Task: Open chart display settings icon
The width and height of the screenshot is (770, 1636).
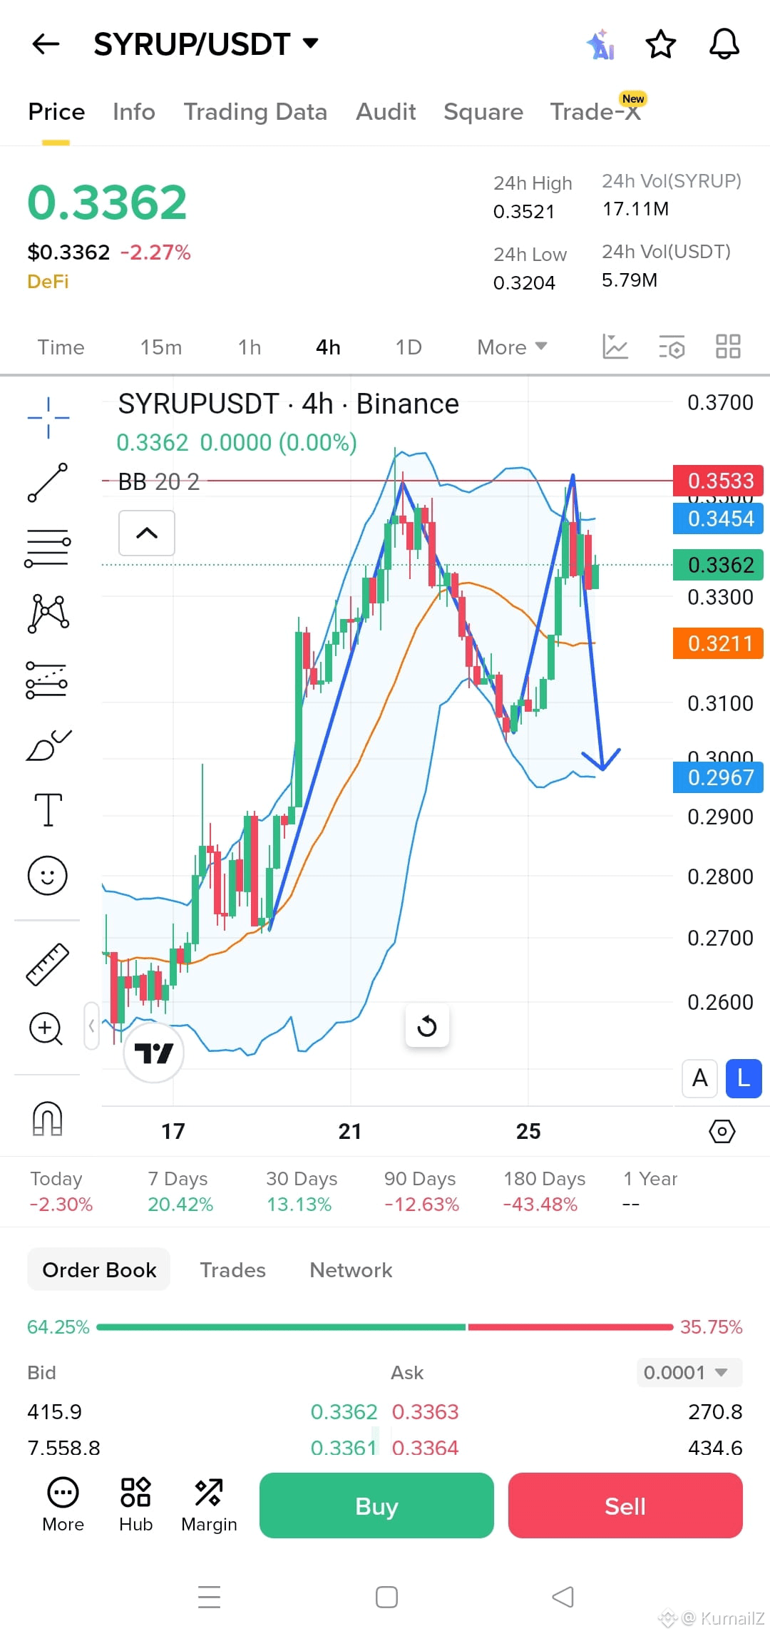Action: (672, 347)
